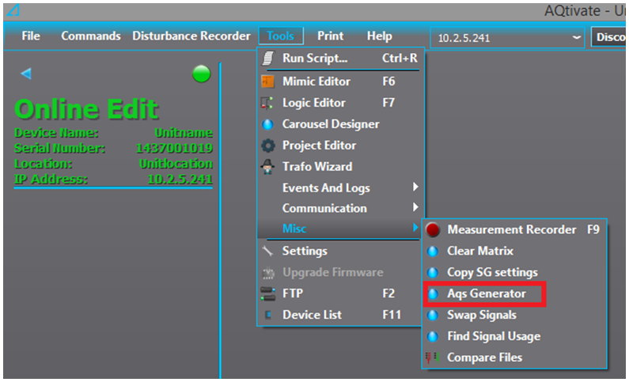Viewport: 629px width, 382px height.
Task: Click the device name value Unitname
Action: pos(184,133)
